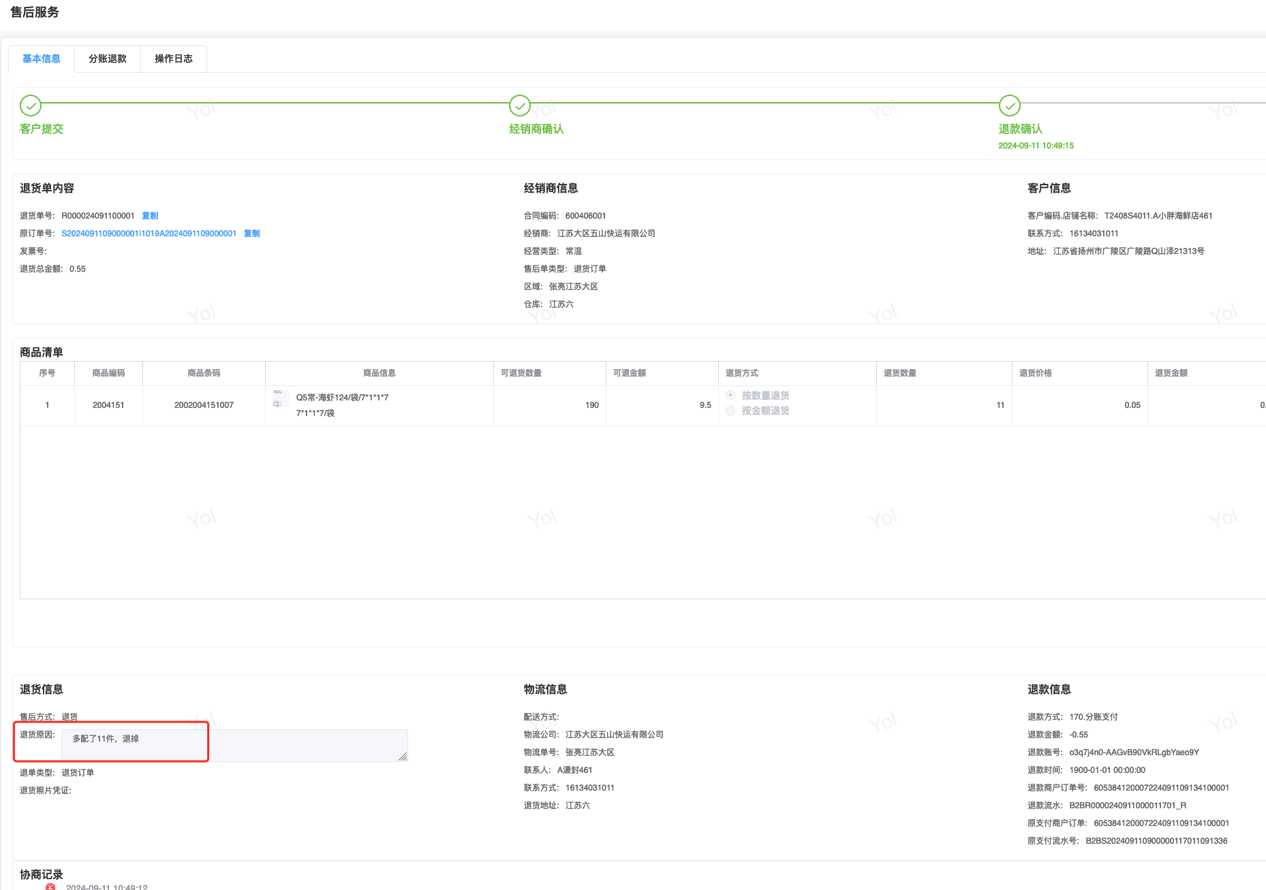Click the 退货价格 column header
Image resolution: width=1266 pixels, height=890 pixels.
[x=1036, y=373]
